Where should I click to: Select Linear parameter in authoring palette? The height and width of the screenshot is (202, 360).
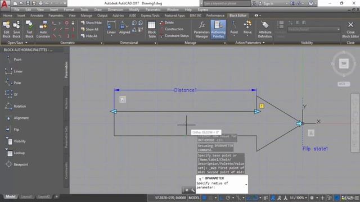[13, 71]
